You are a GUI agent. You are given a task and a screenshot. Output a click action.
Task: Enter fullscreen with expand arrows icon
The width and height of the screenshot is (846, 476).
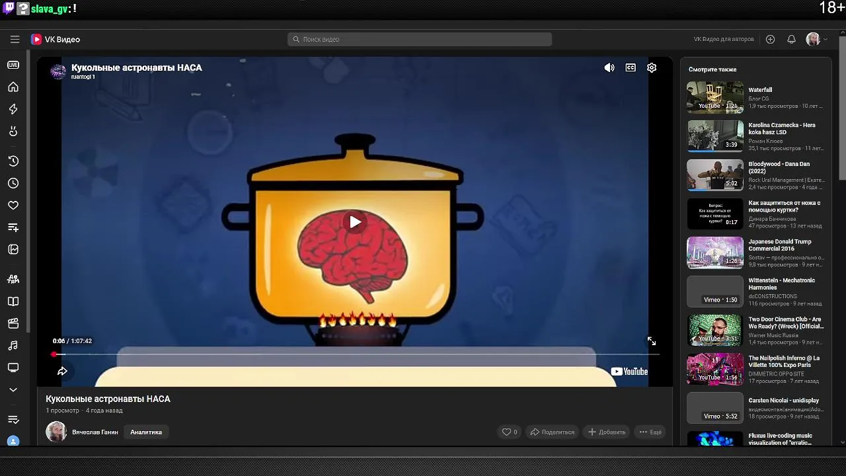(x=652, y=341)
